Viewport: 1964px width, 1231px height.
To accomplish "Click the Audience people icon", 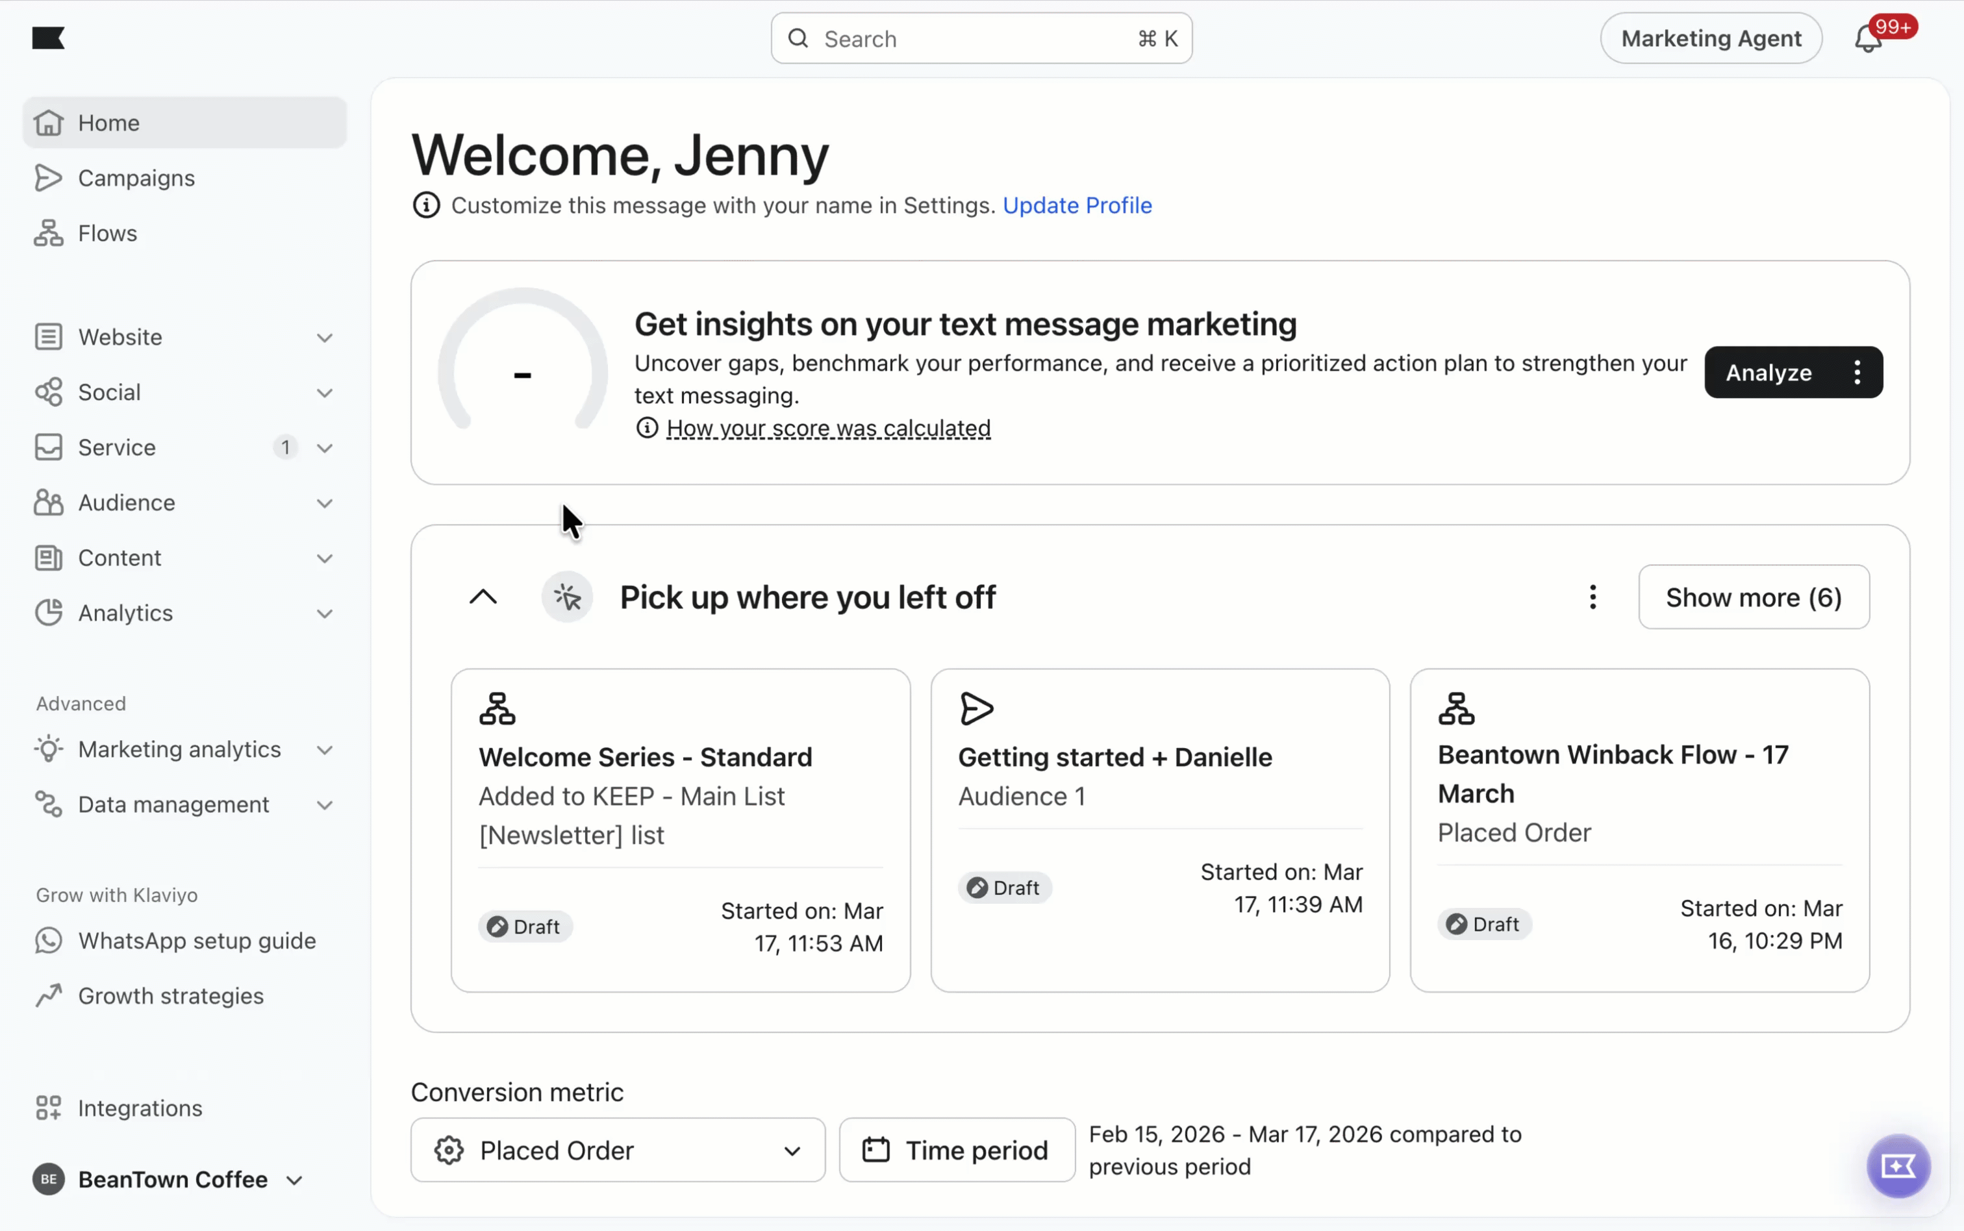I will pyautogui.click(x=49, y=503).
